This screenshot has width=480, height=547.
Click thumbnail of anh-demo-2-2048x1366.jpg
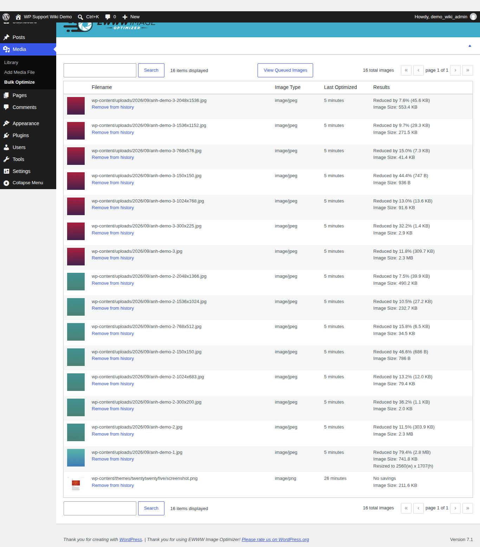point(76,282)
